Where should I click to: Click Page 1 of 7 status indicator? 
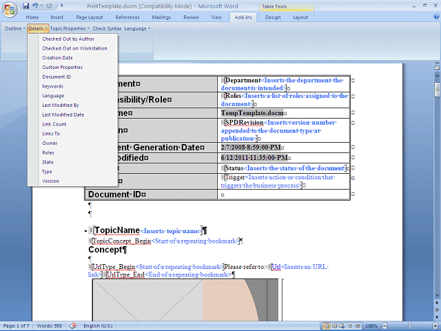16,326
